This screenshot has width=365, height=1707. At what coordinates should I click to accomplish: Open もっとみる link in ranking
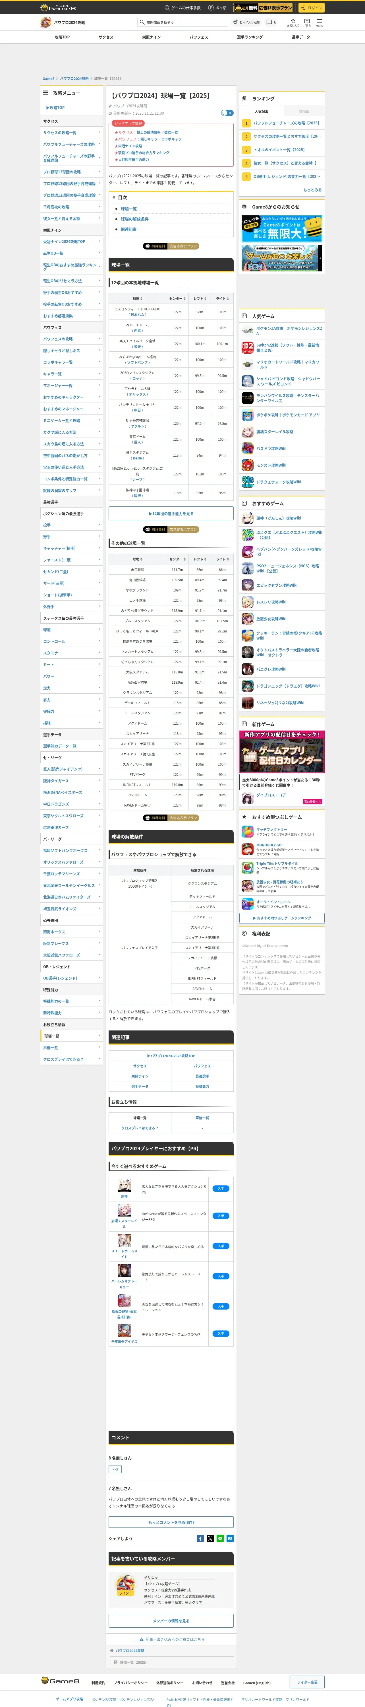tap(313, 189)
